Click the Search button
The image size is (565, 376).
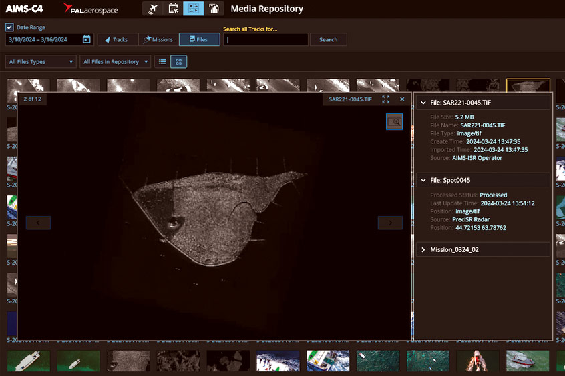(328, 40)
